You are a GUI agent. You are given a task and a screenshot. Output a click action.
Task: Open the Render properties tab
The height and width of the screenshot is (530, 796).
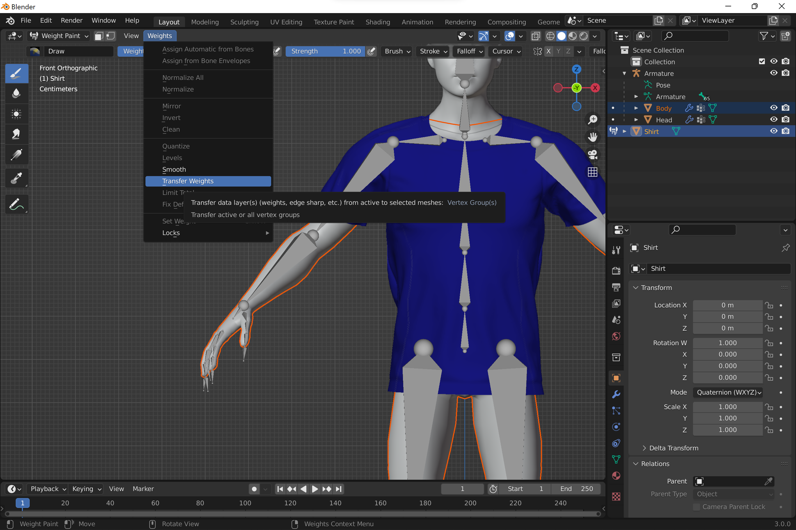[x=616, y=271]
